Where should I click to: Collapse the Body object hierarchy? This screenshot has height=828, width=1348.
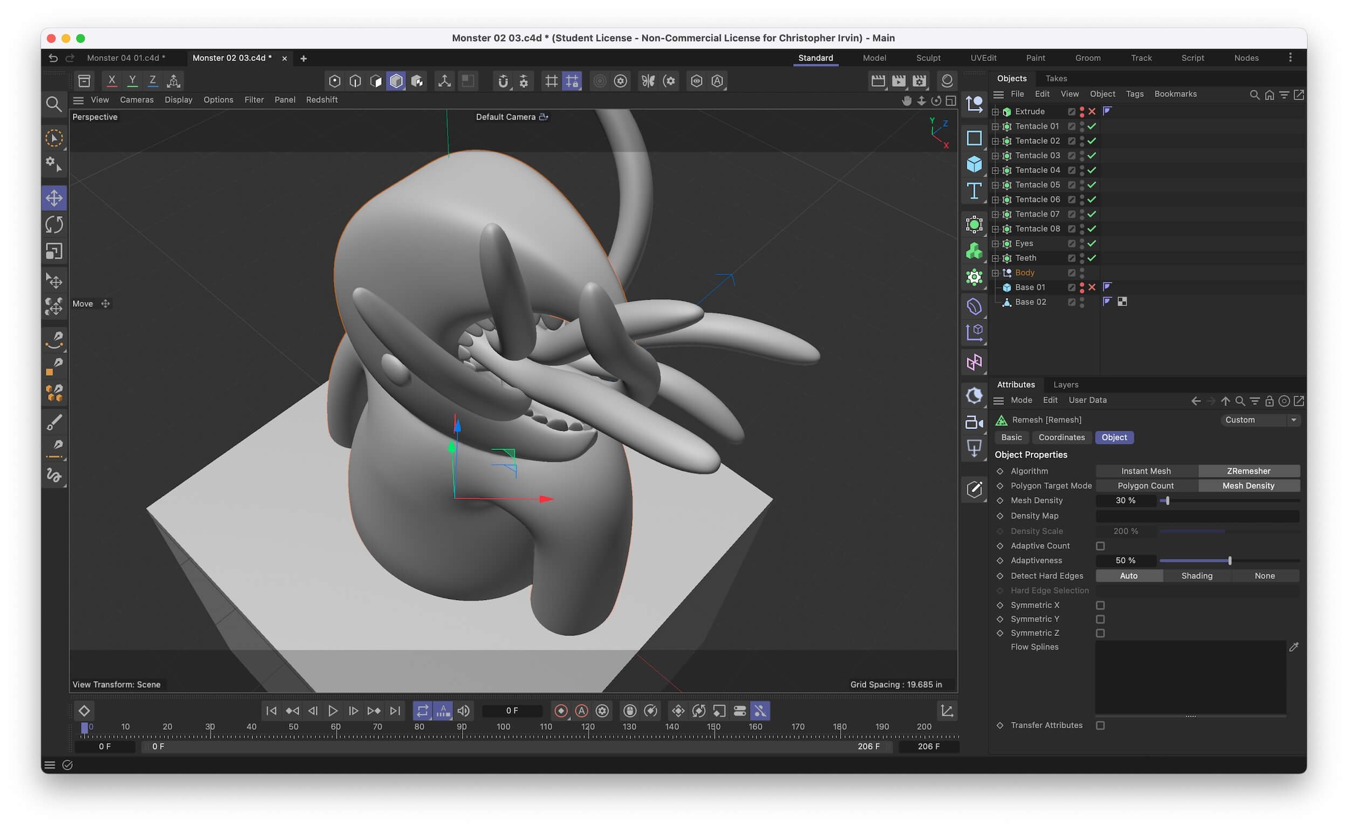(995, 273)
